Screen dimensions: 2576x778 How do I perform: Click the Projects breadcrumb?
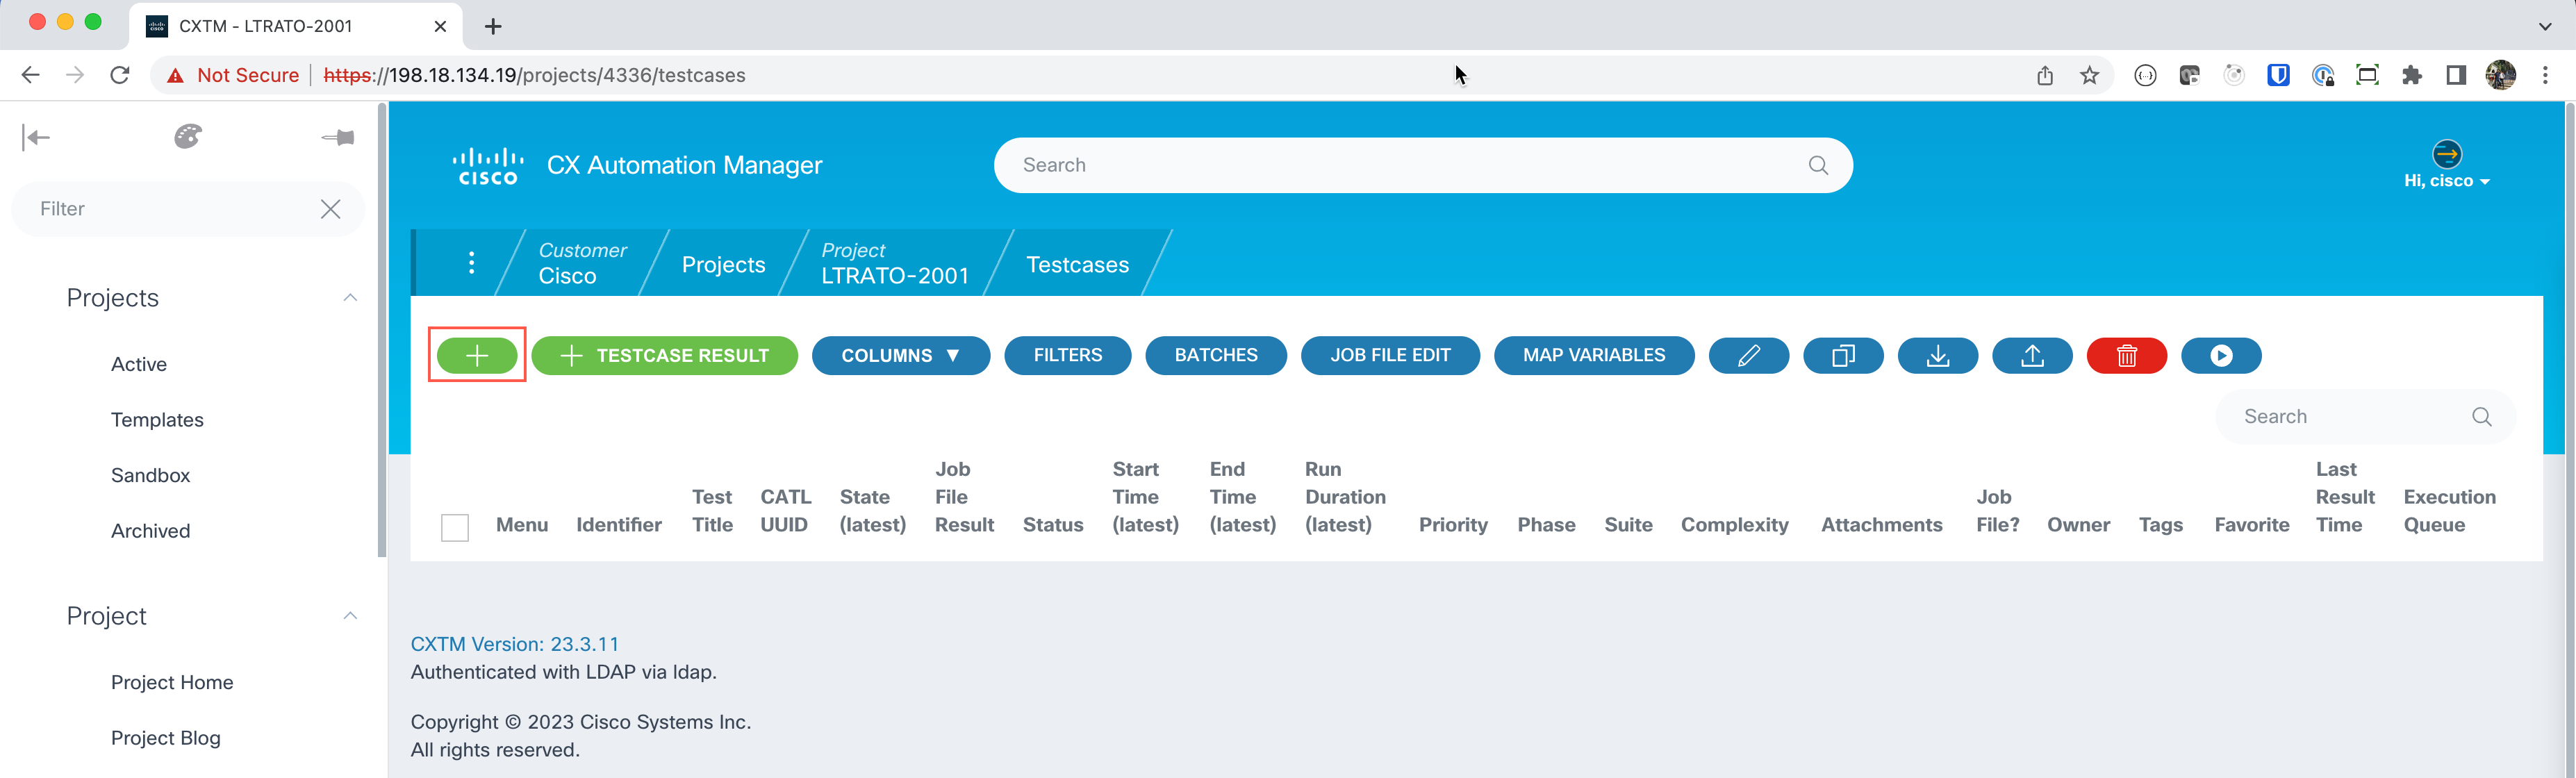(x=723, y=265)
